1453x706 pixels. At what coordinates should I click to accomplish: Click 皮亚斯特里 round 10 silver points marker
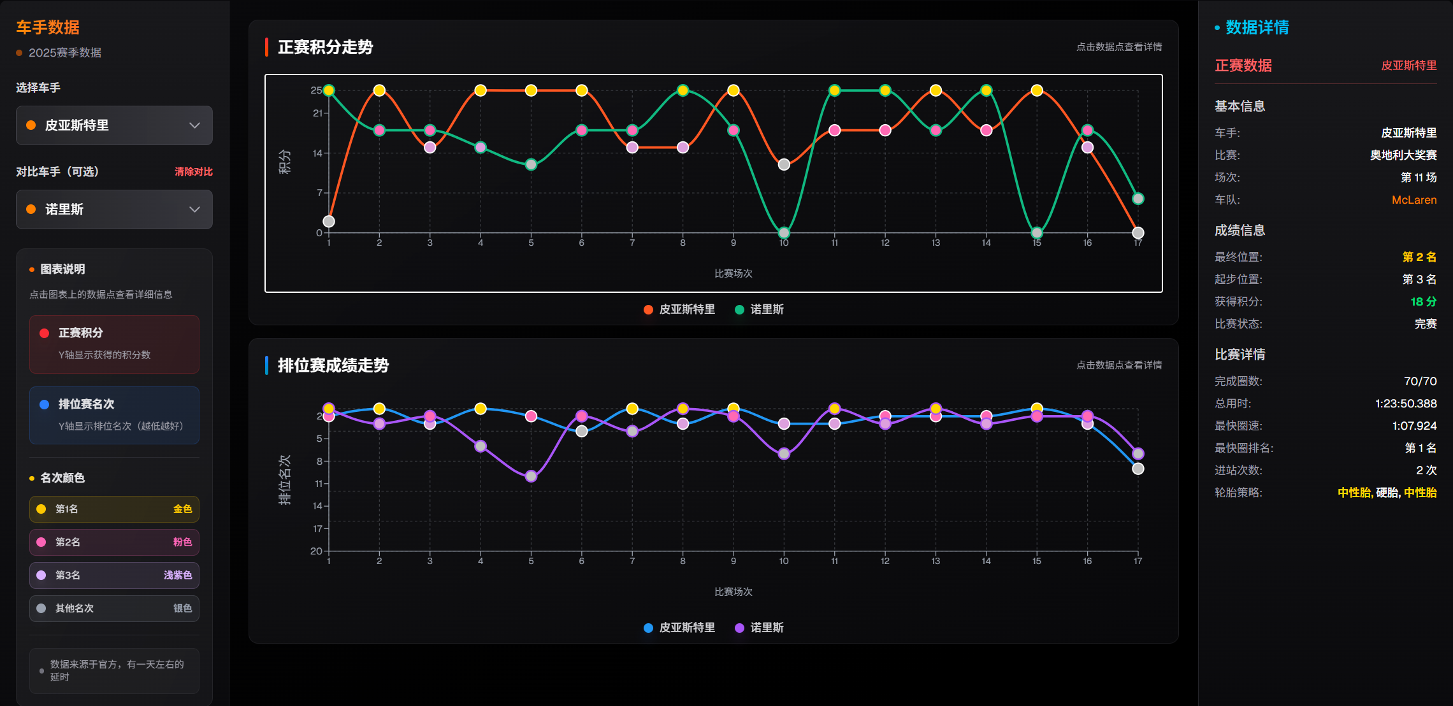coord(784,164)
